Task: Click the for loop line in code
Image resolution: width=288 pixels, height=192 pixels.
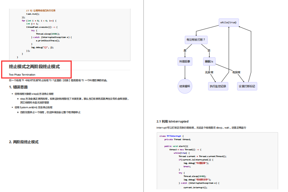Action: coord(39,21)
